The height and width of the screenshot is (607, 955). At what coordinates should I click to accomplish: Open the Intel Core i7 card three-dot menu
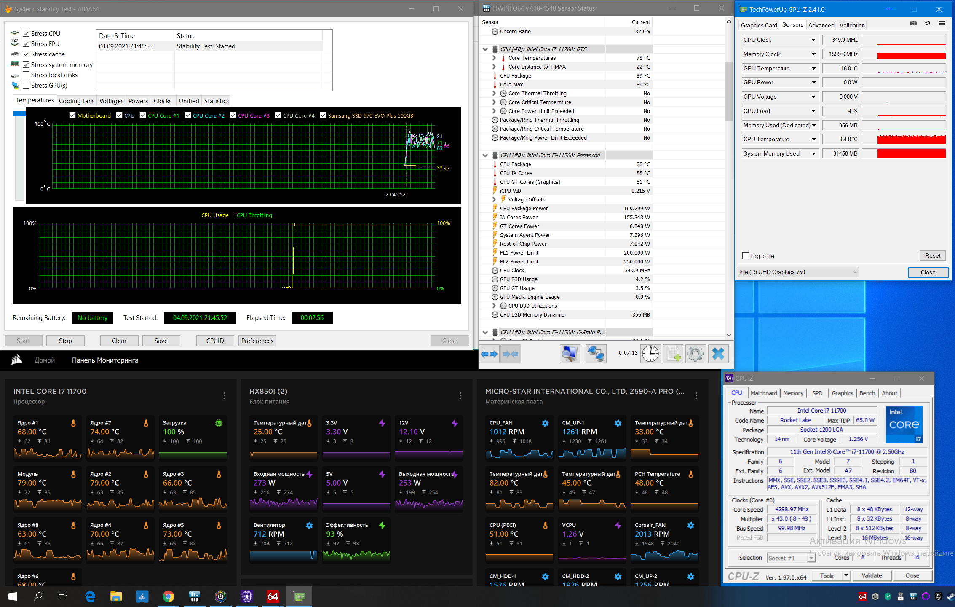pyautogui.click(x=224, y=395)
